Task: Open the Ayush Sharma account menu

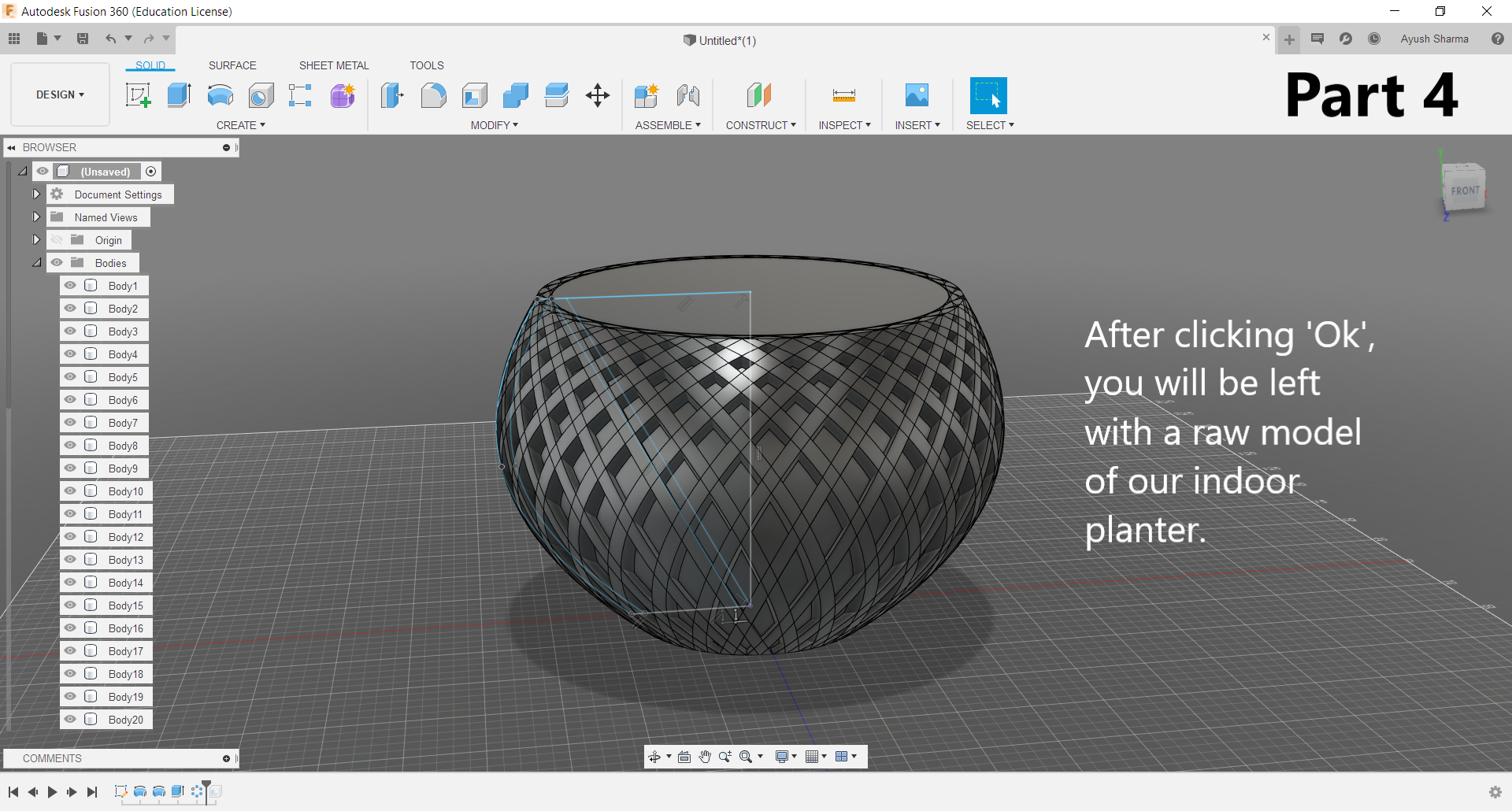Action: click(1434, 39)
